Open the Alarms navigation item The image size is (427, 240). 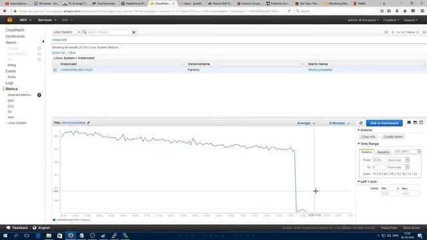coord(11,43)
